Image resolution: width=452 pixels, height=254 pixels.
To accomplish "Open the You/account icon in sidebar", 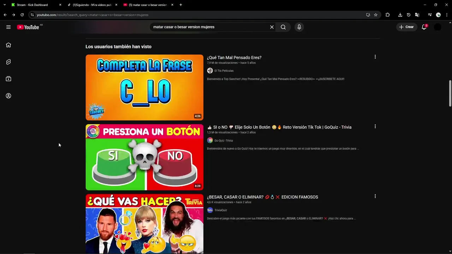I will click(8, 96).
